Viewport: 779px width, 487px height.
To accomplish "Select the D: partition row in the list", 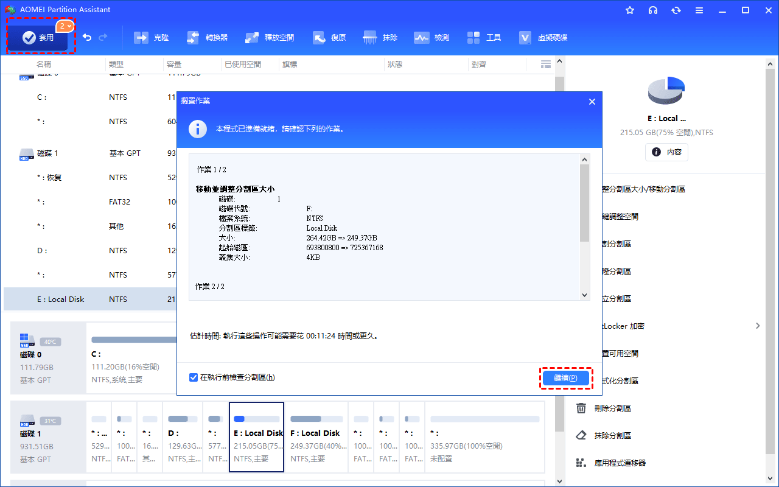I will [90, 251].
